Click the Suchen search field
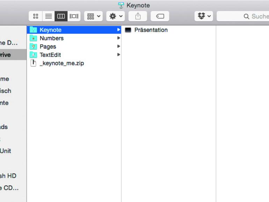269x202 pixels. click(243, 16)
